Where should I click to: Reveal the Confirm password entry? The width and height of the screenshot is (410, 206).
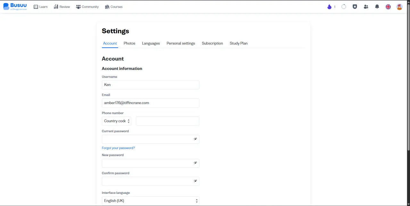(x=195, y=181)
